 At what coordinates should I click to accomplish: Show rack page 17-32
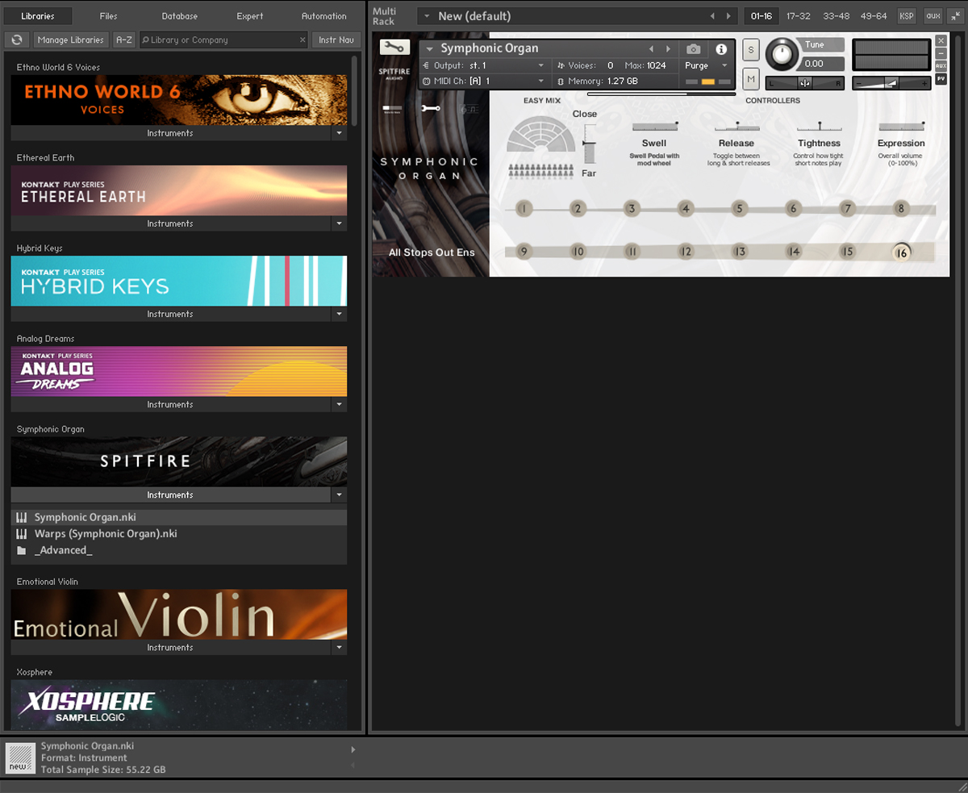799,16
